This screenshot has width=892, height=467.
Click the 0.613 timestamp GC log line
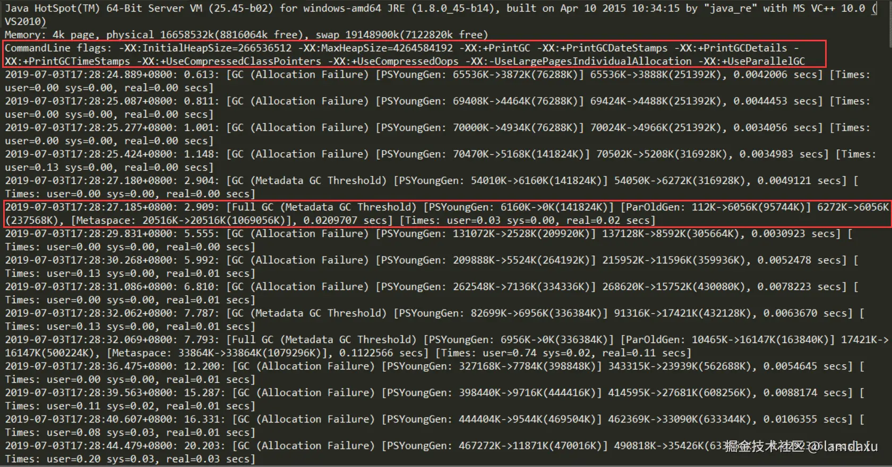(x=438, y=81)
